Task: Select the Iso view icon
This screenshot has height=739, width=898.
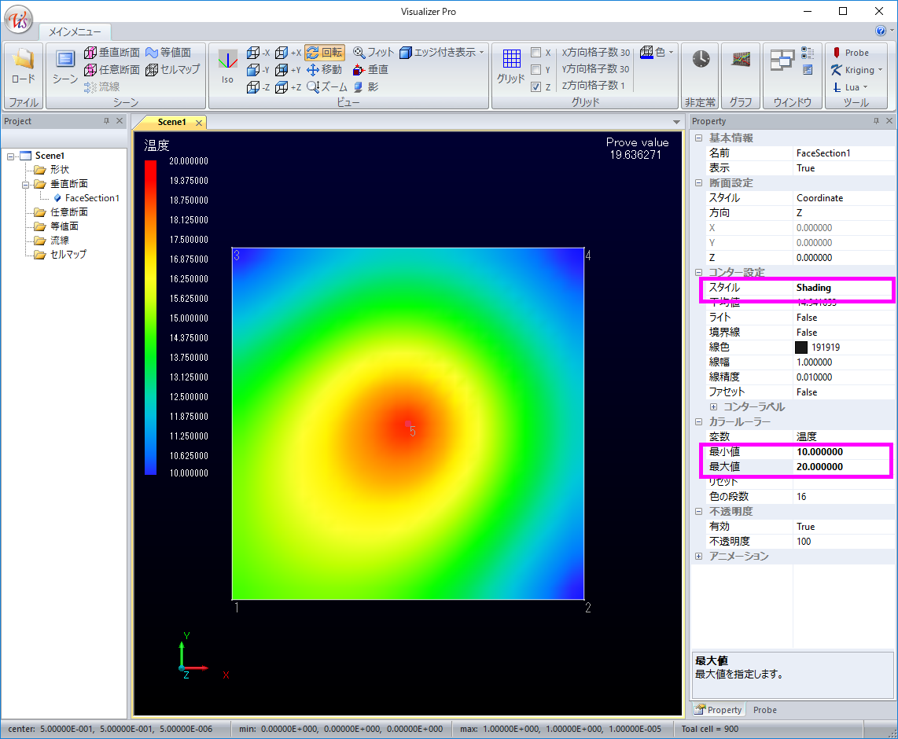Action: 227,66
